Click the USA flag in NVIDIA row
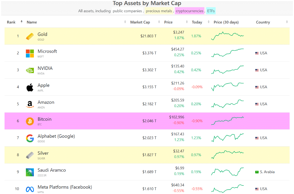This screenshot has height=194, width=294. coord(257,70)
